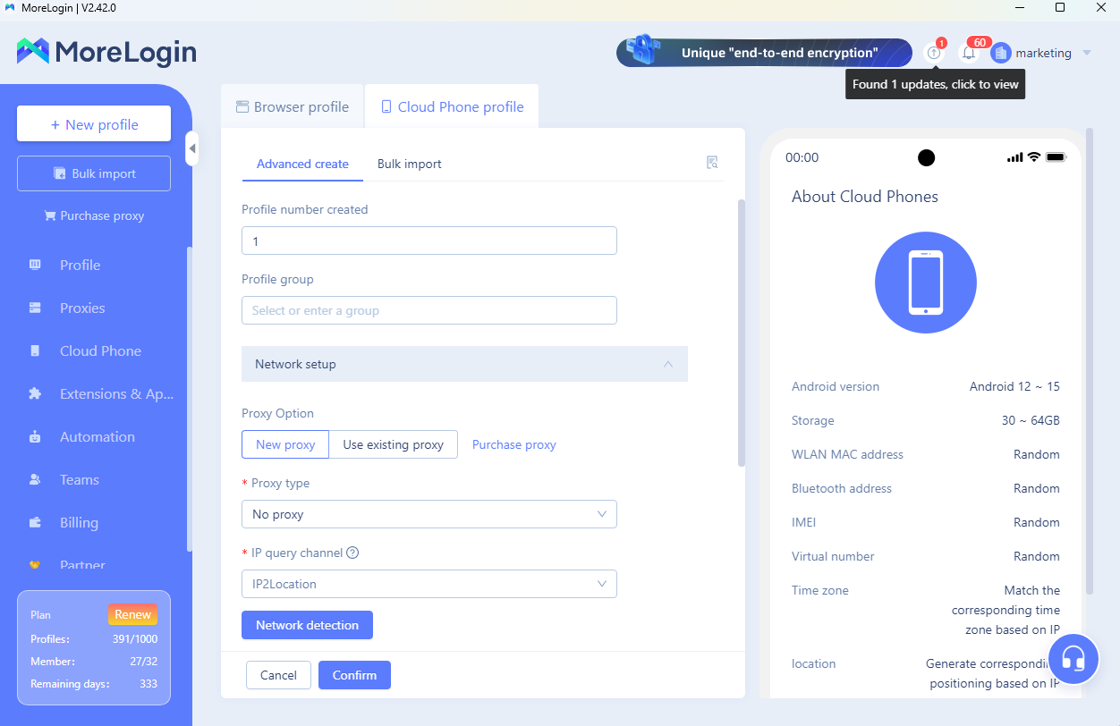Open the notifications bell icon
This screenshot has width=1120, height=726.
(969, 54)
